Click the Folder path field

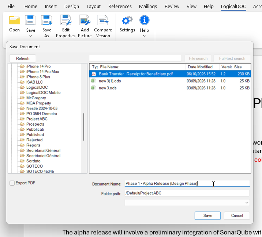coord(187,193)
